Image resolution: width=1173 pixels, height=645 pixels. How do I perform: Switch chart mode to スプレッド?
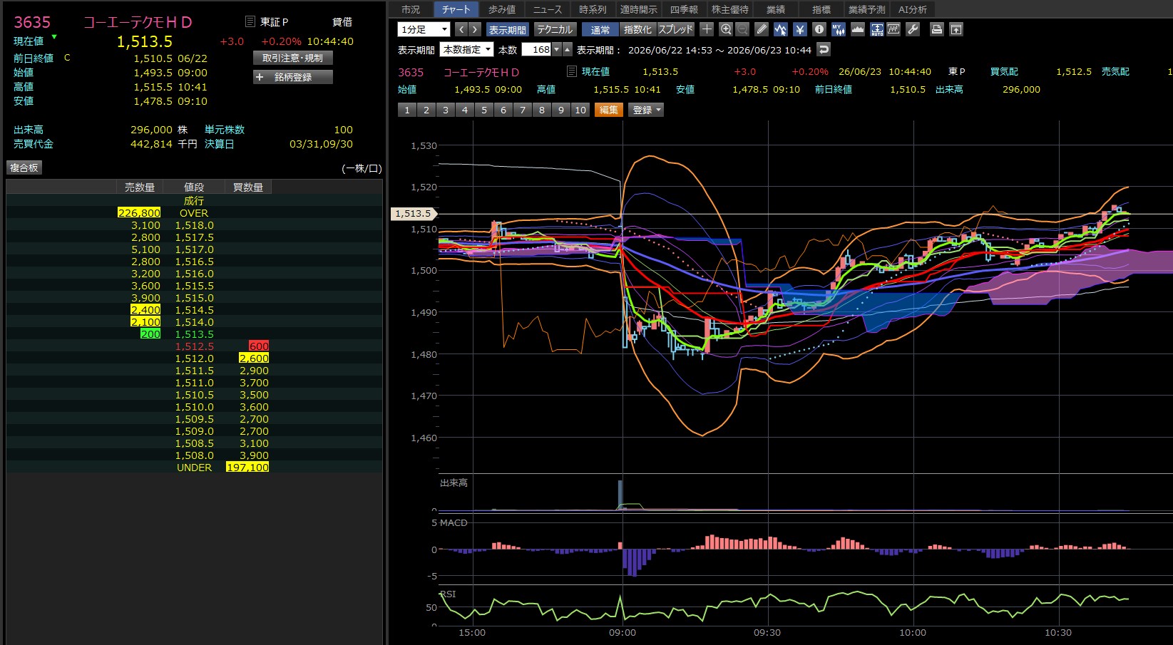675,29
